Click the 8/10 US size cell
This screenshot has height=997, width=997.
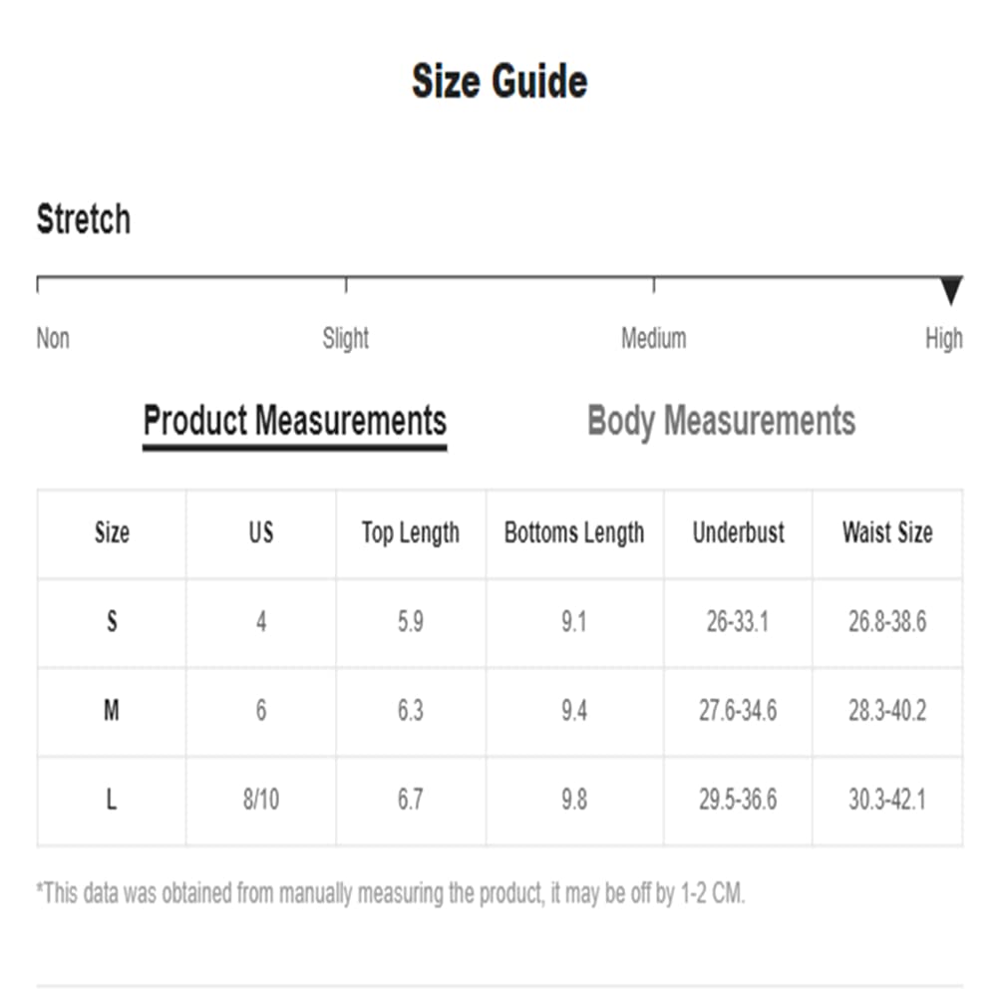coord(261,800)
